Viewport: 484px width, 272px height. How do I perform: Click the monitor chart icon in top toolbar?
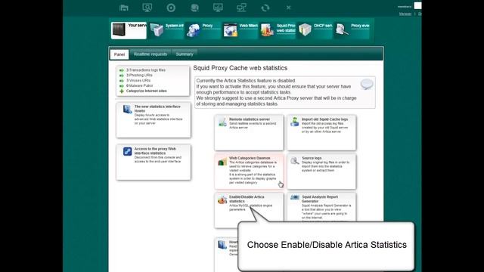point(218,8)
